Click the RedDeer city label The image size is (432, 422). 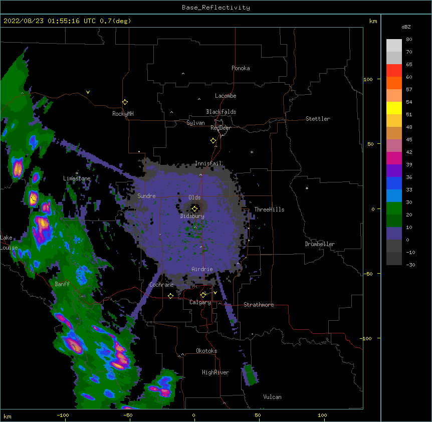tap(221, 128)
